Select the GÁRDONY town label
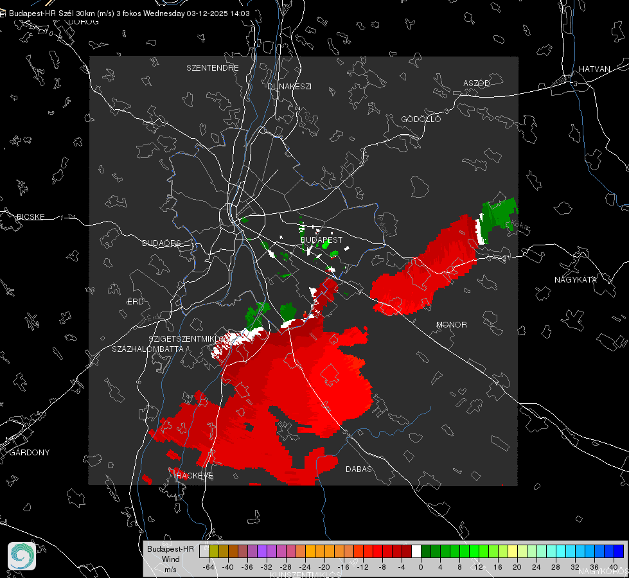This screenshot has height=578, width=629. tap(30, 453)
